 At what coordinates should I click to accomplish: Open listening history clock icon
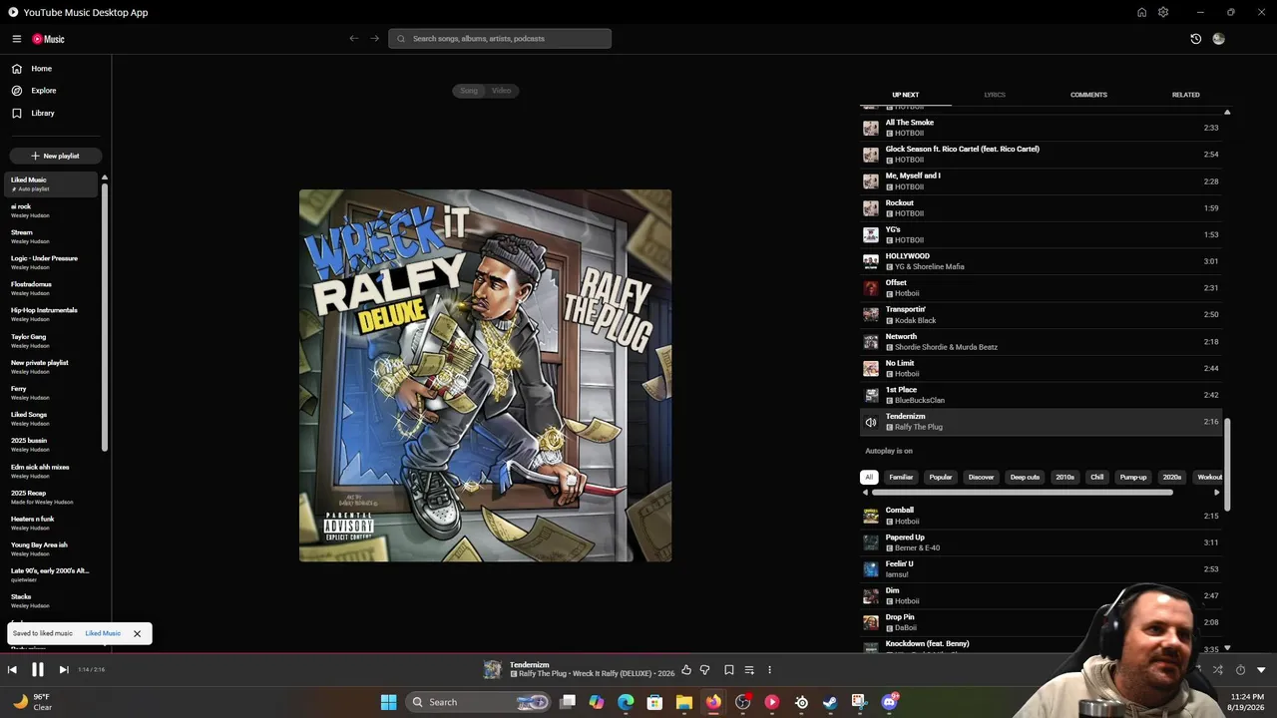coord(1196,39)
